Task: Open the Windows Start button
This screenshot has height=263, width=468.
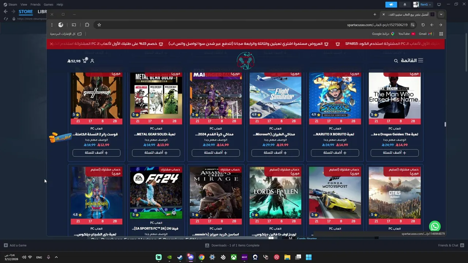Action: (309, 257)
